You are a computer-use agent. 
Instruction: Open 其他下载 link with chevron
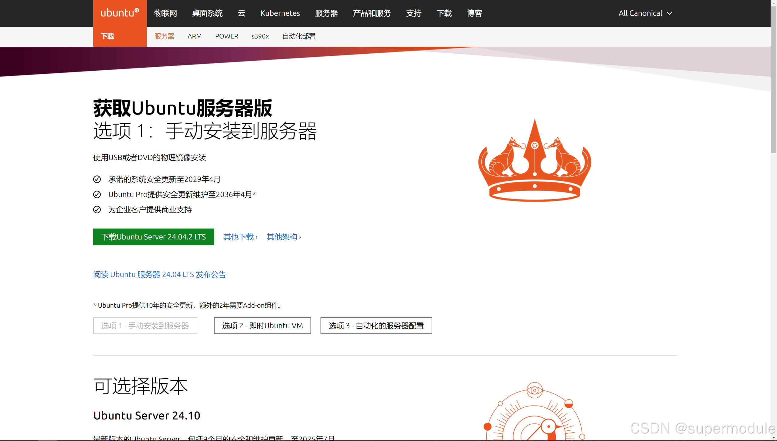(x=240, y=237)
